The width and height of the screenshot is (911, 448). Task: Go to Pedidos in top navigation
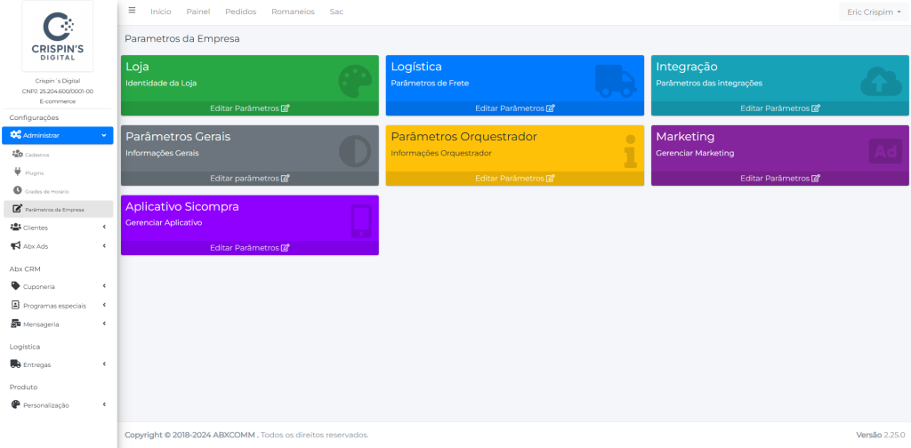pos(241,12)
